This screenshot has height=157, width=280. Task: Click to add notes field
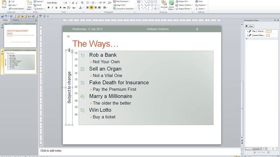(139, 151)
